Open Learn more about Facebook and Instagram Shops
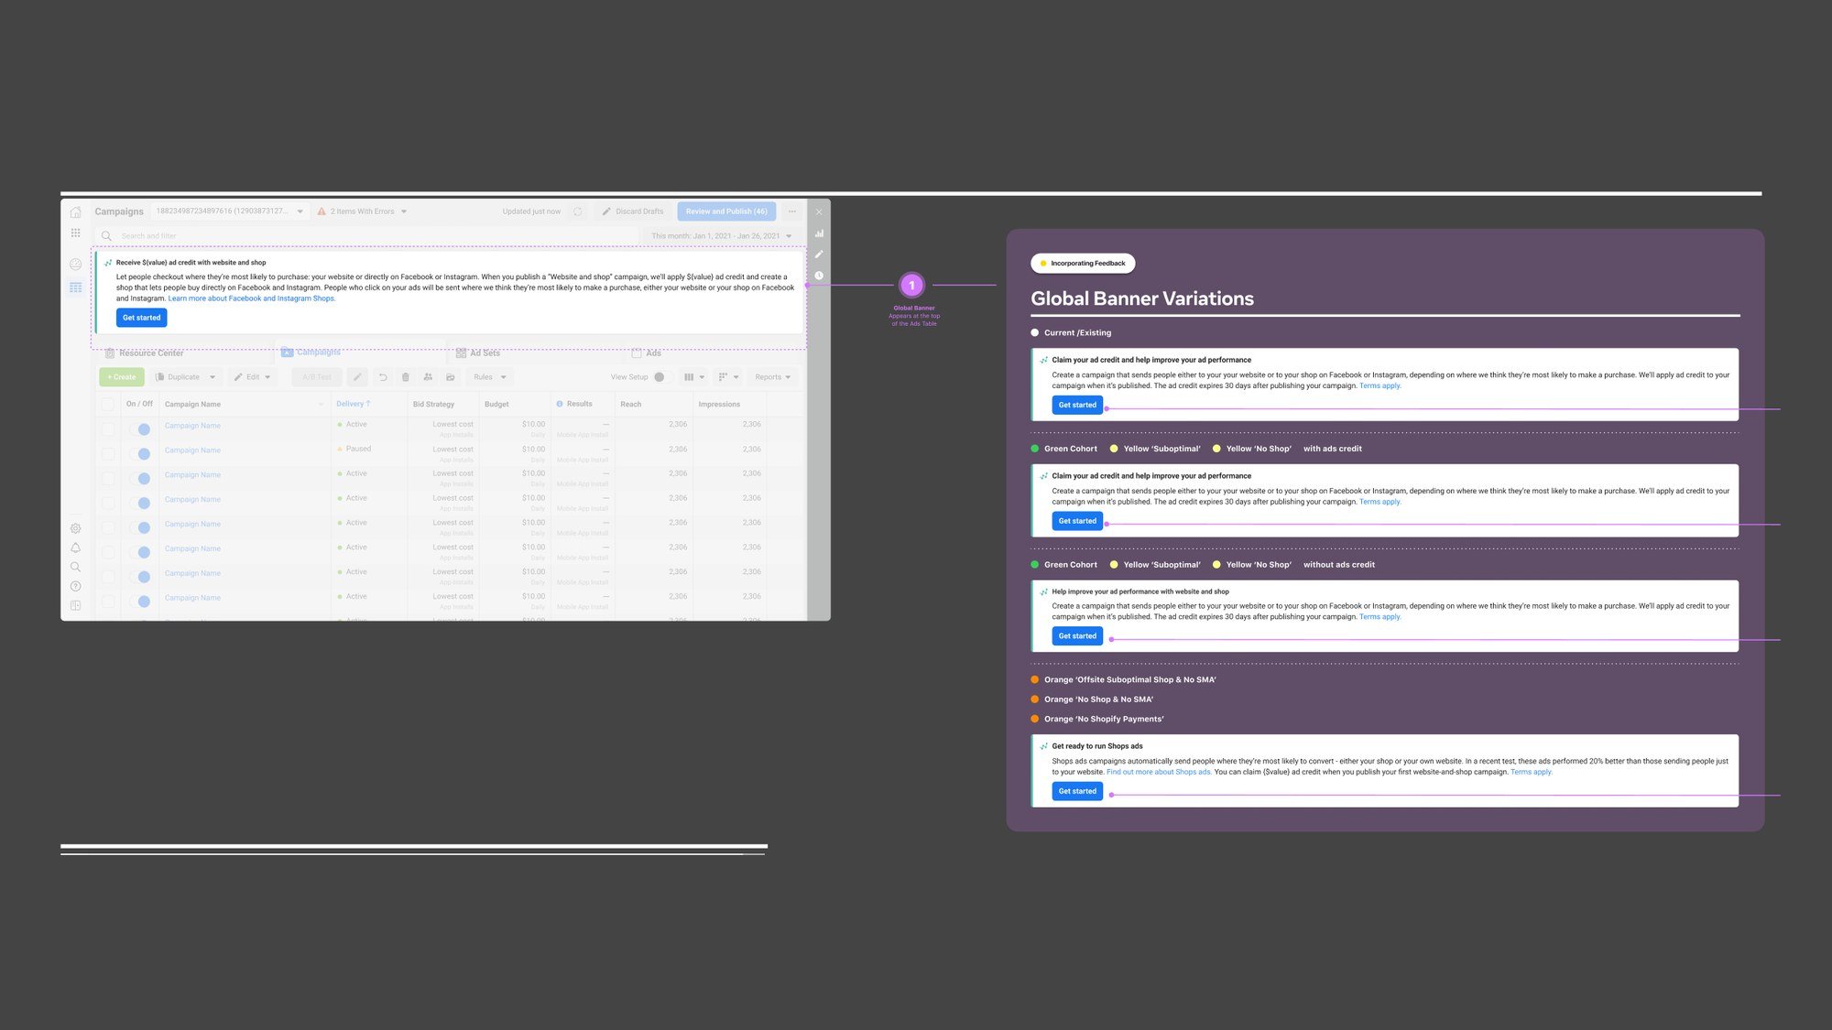Screen dimensions: 1832x1030 click(x=252, y=298)
